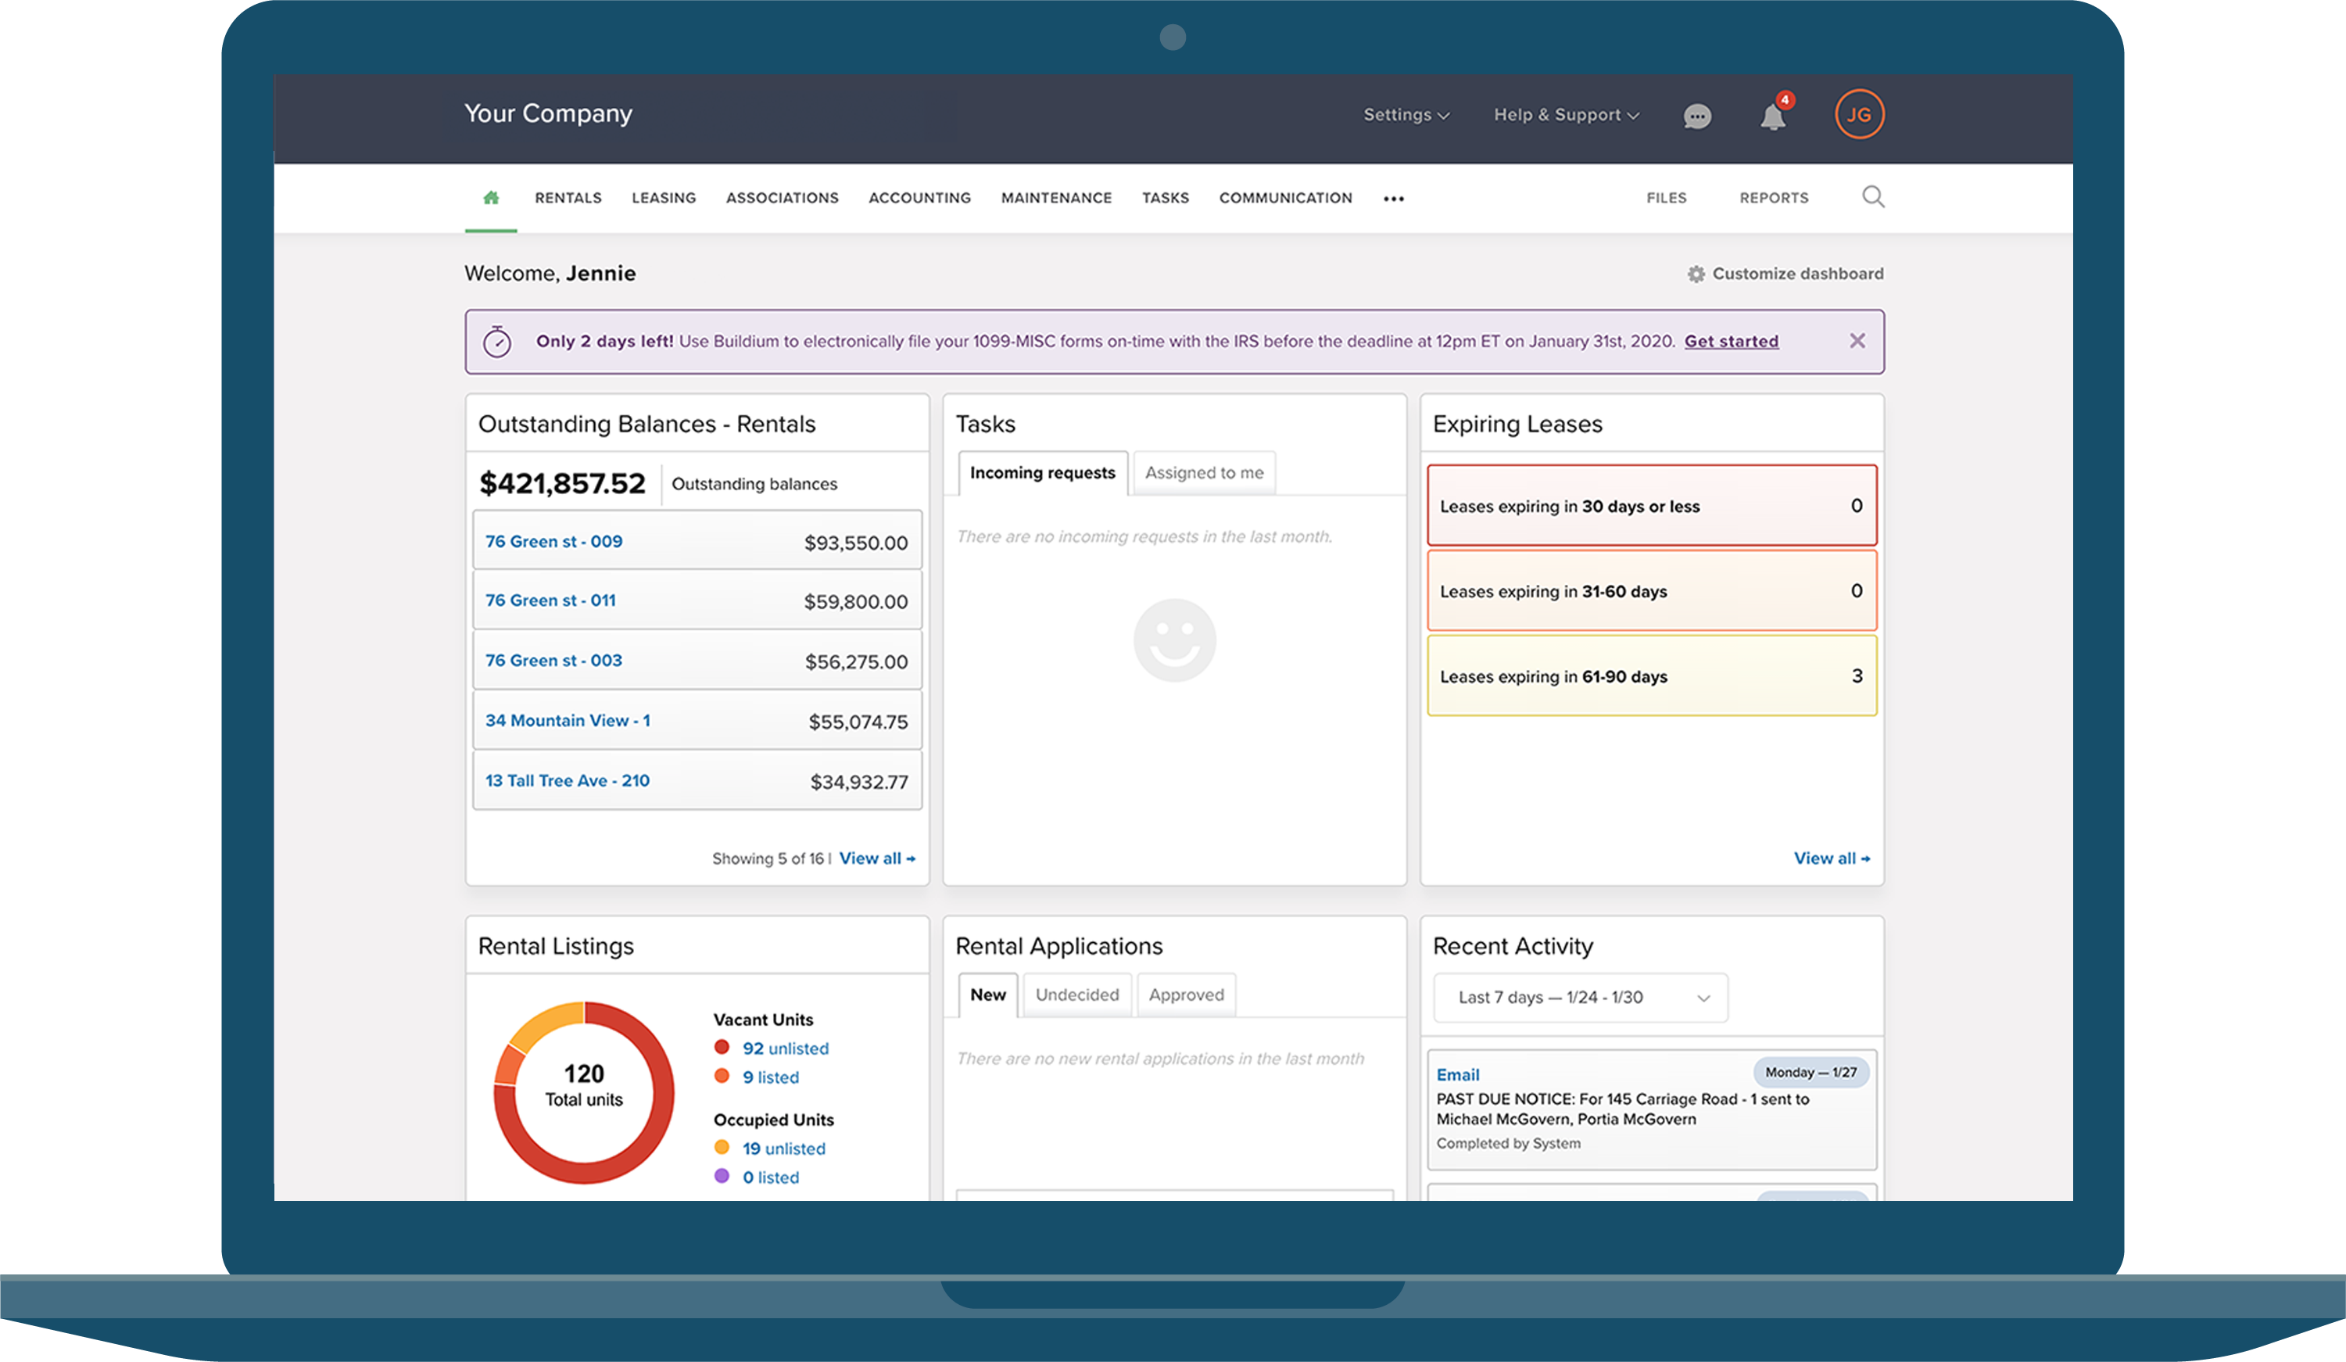Screen dimensions: 2346x1362
Task: Open the more navigation ellipsis menu
Action: 1394,199
